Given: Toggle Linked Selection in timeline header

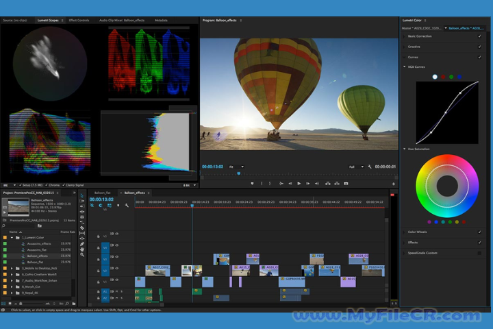Looking at the screenshot, I should tap(109, 205).
